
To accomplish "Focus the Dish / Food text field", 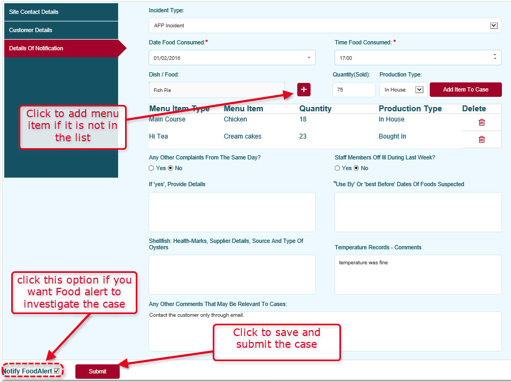I will pos(216,90).
